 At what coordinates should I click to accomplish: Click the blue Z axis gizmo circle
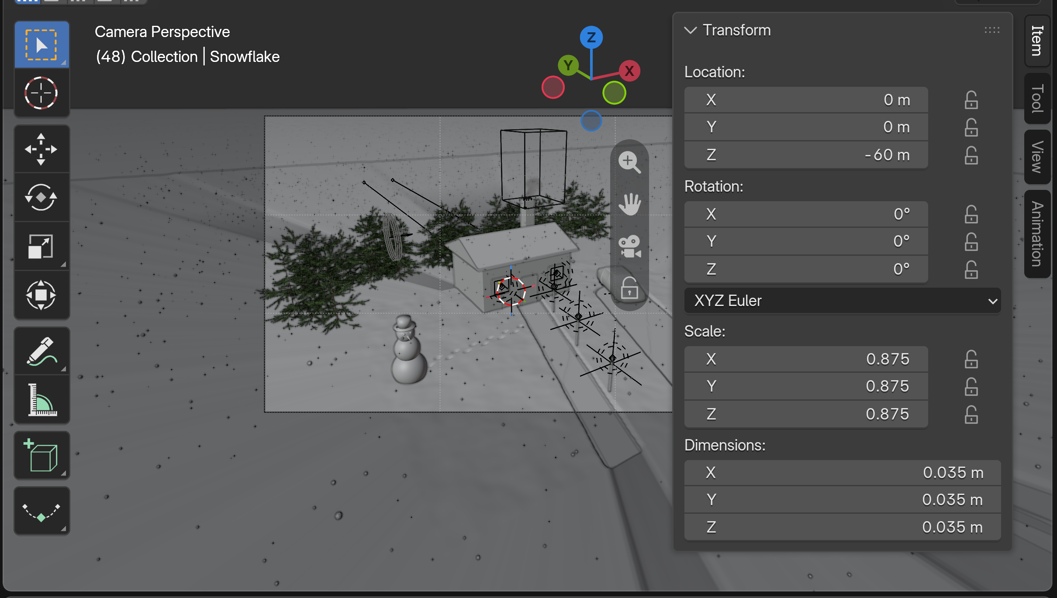tap(591, 38)
